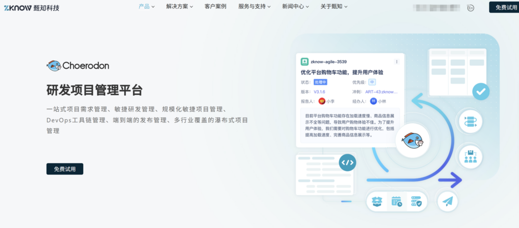This screenshot has height=228, width=519.
Task: Click reporter 小李 avatar
Action: [322, 101]
